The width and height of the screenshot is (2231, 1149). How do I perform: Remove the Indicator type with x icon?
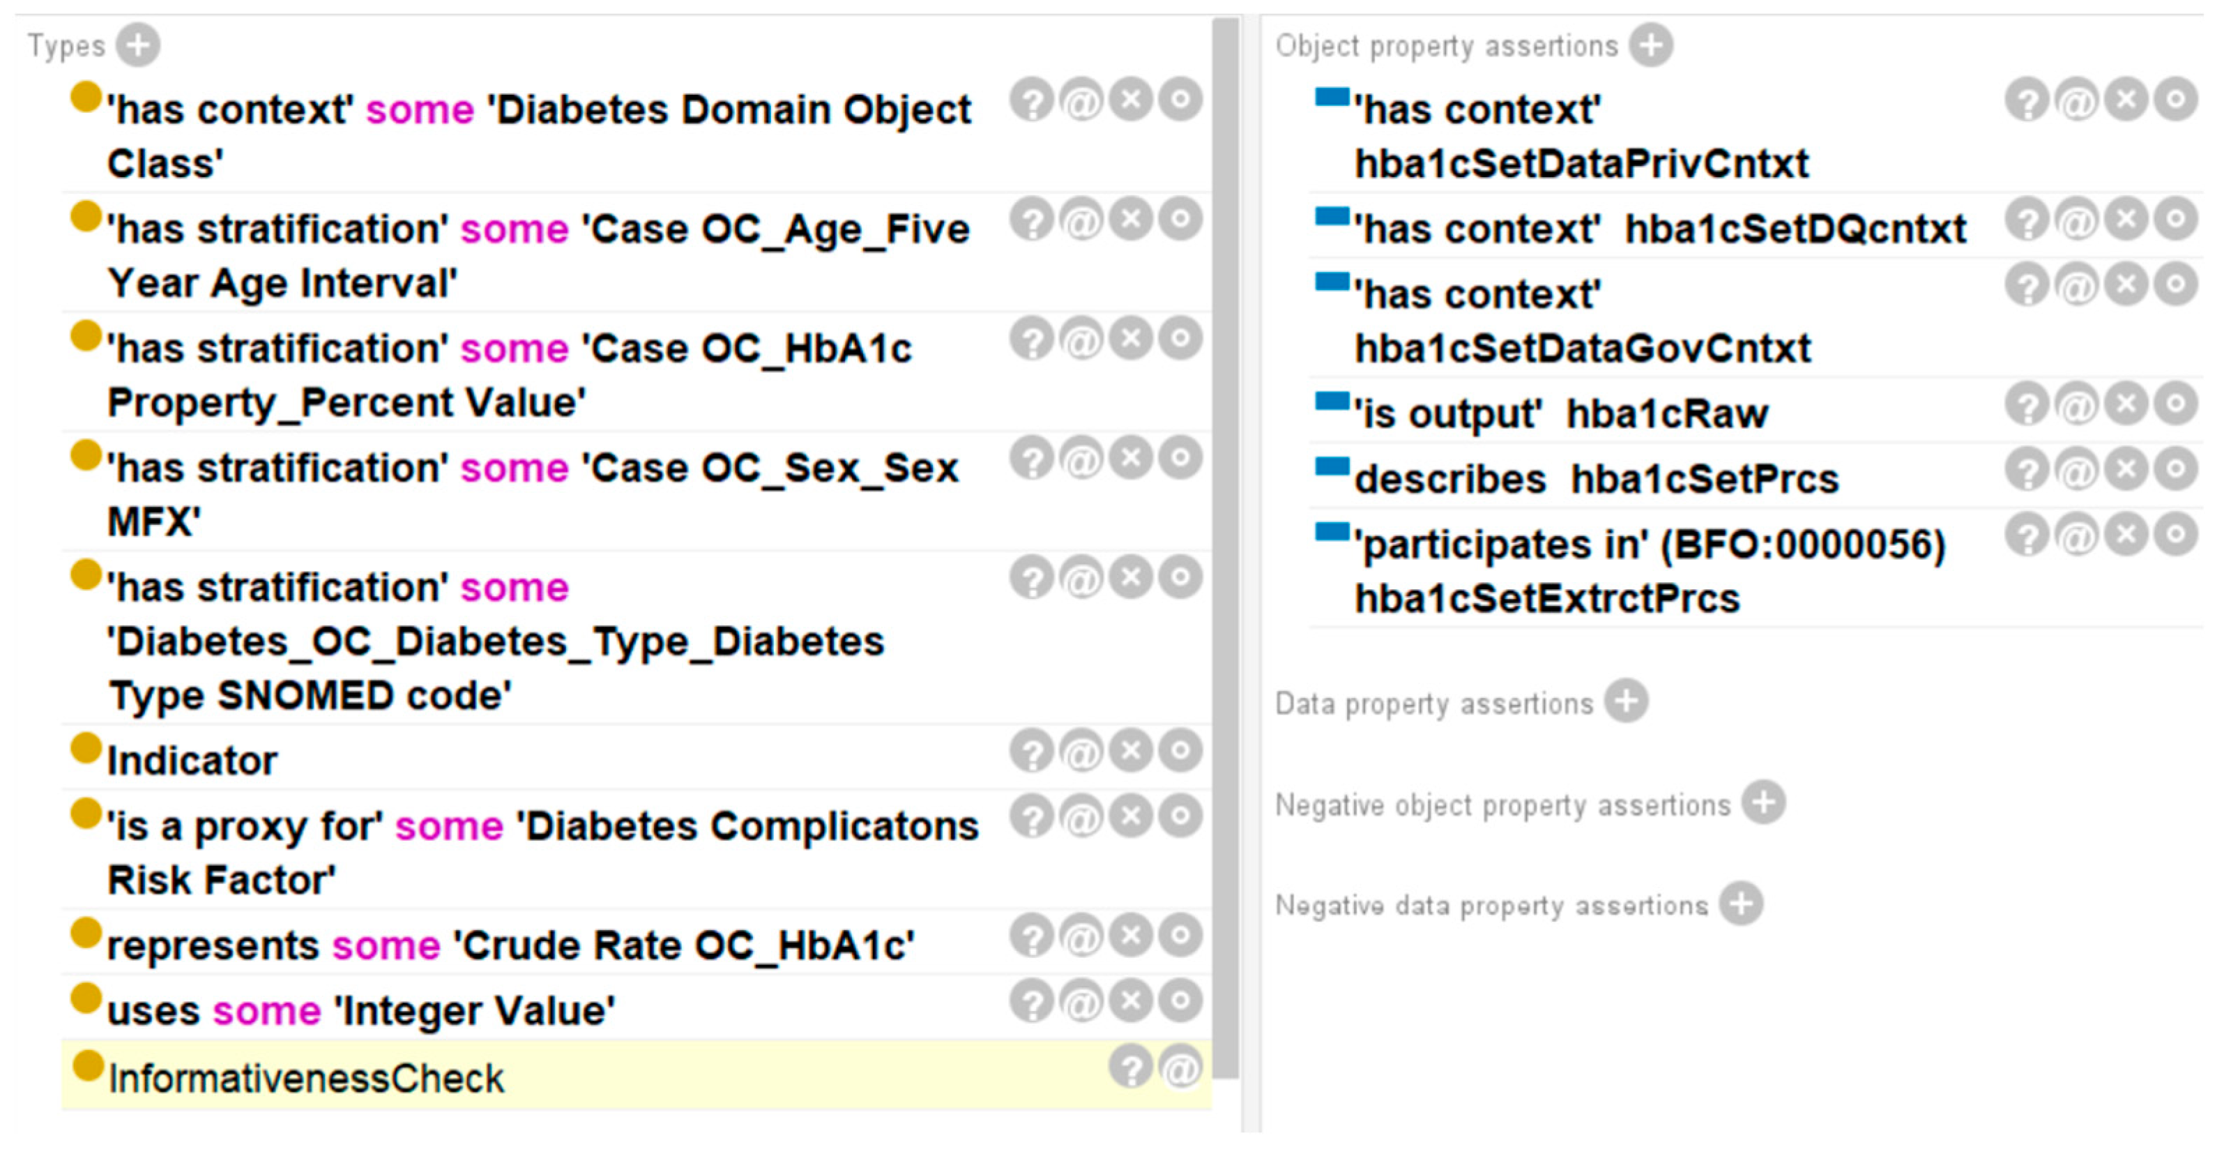[1131, 751]
